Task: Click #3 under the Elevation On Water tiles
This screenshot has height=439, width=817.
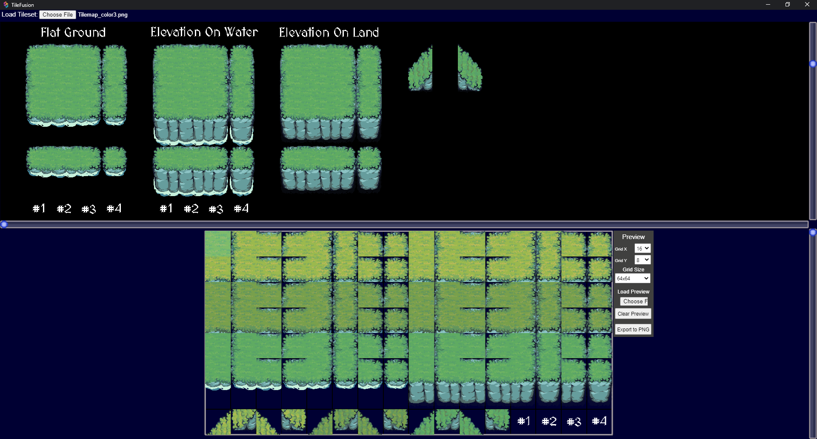Action: pyautogui.click(x=216, y=209)
